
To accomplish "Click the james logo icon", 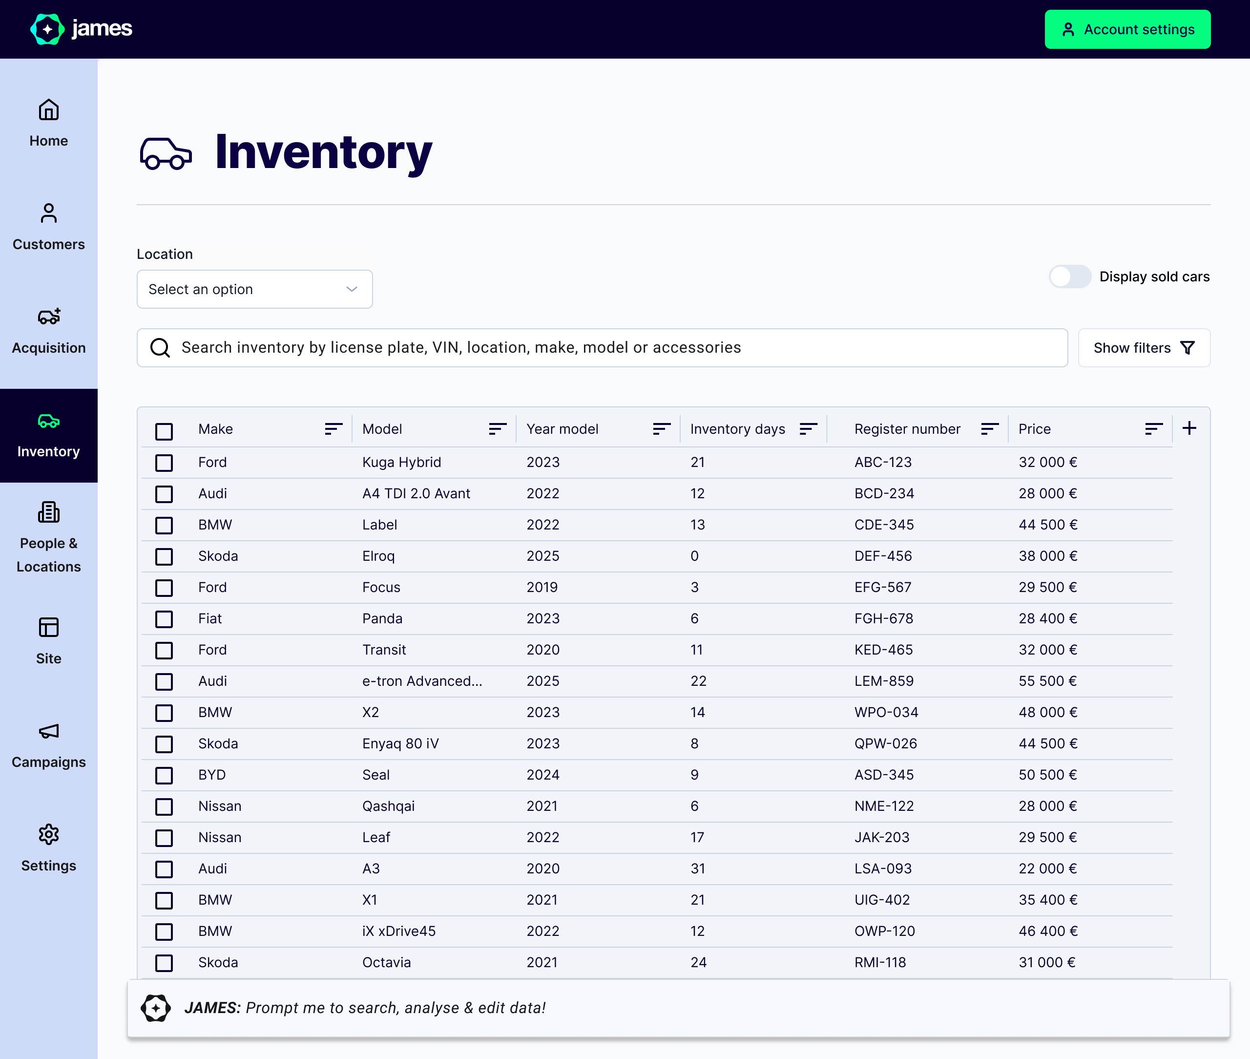I will (x=47, y=29).
